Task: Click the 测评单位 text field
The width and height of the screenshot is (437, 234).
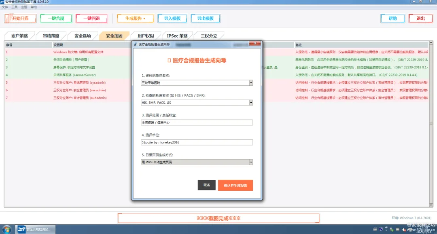Action: pos(197,142)
